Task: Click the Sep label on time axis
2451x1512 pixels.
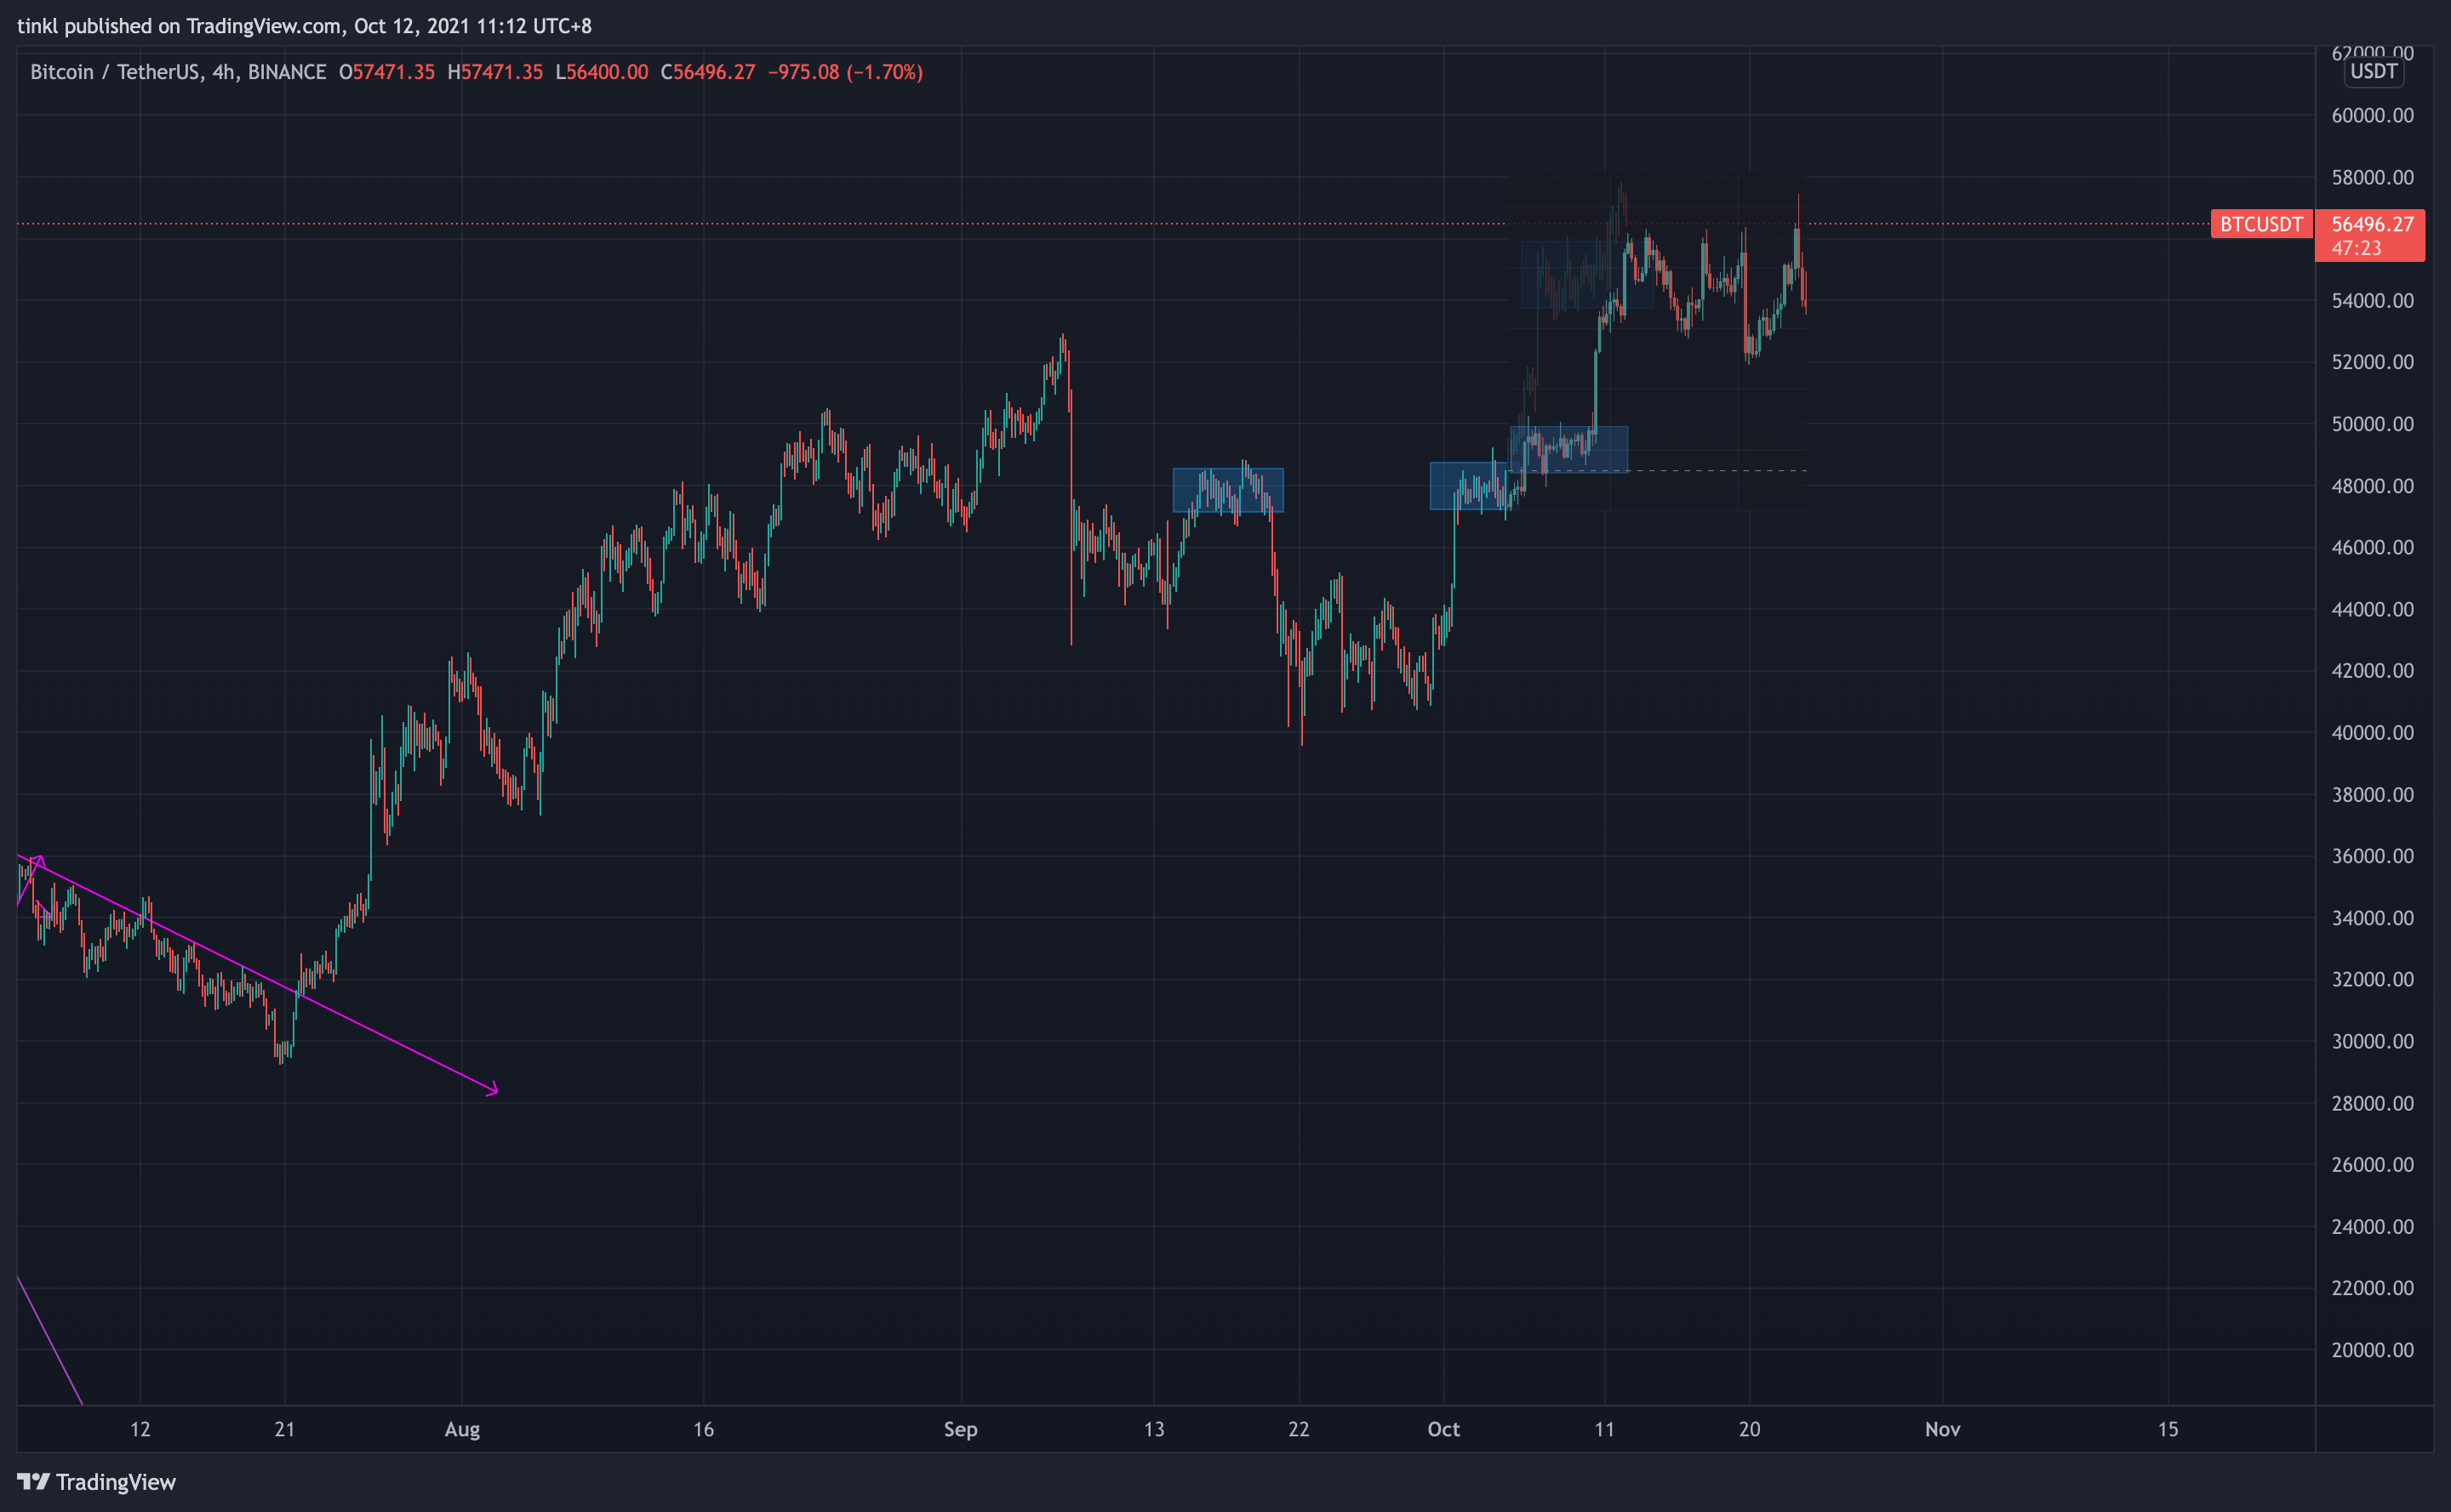Action: coord(961,1429)
